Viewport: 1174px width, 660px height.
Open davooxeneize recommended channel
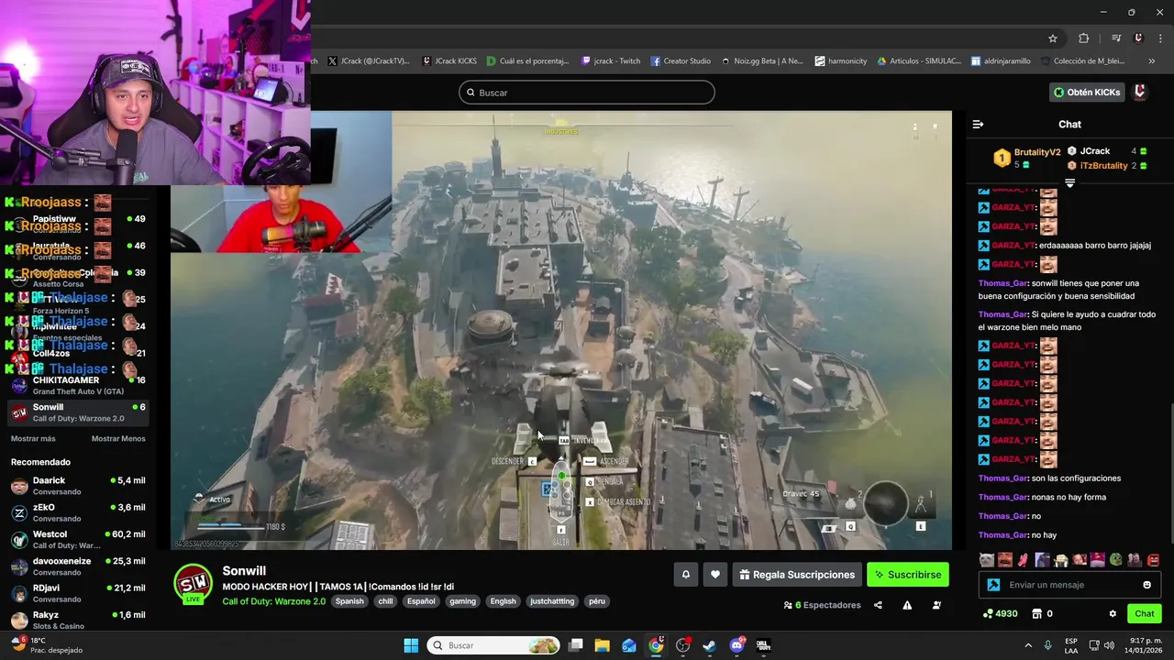point(78,566)
